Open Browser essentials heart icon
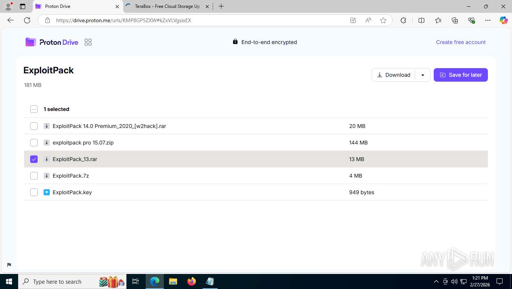This screenshot has height=289, width=512. coord(471,20)
